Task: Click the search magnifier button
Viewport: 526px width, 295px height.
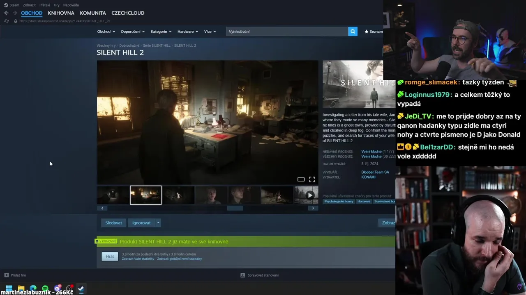Action: [353, 32]
